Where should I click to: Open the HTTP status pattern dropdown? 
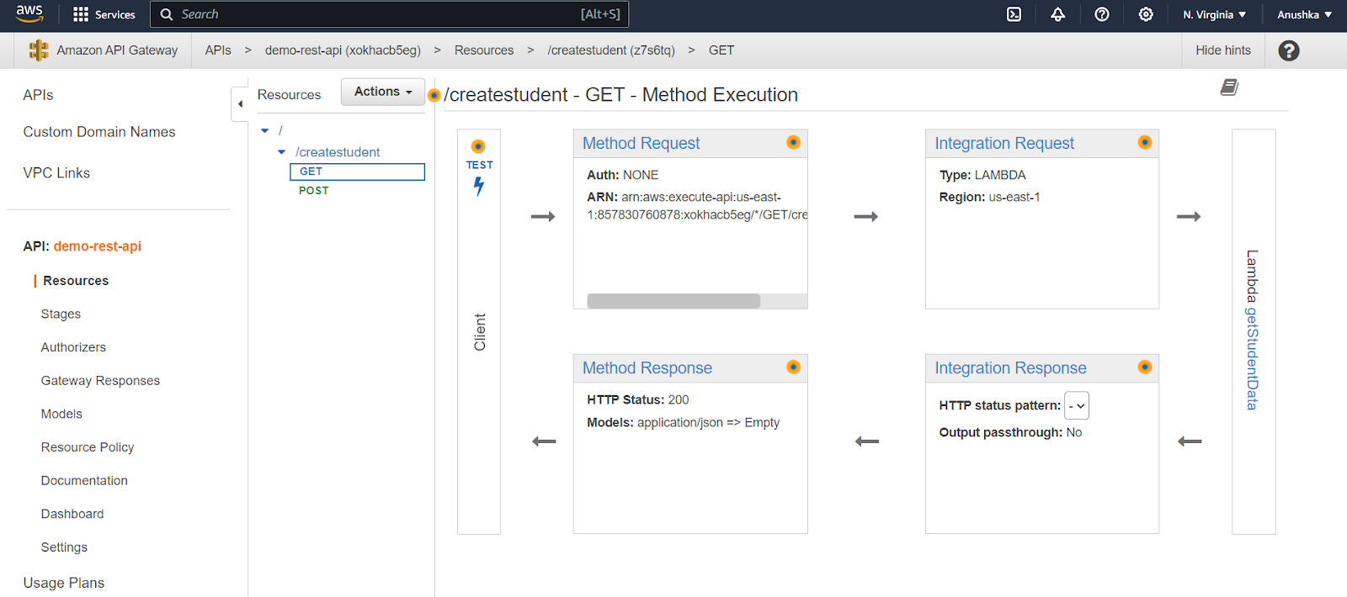(x=1077, y=405)
